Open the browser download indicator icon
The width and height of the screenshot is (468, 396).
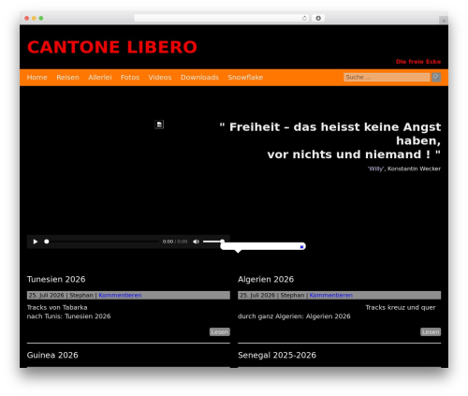(x=318, y=18)
